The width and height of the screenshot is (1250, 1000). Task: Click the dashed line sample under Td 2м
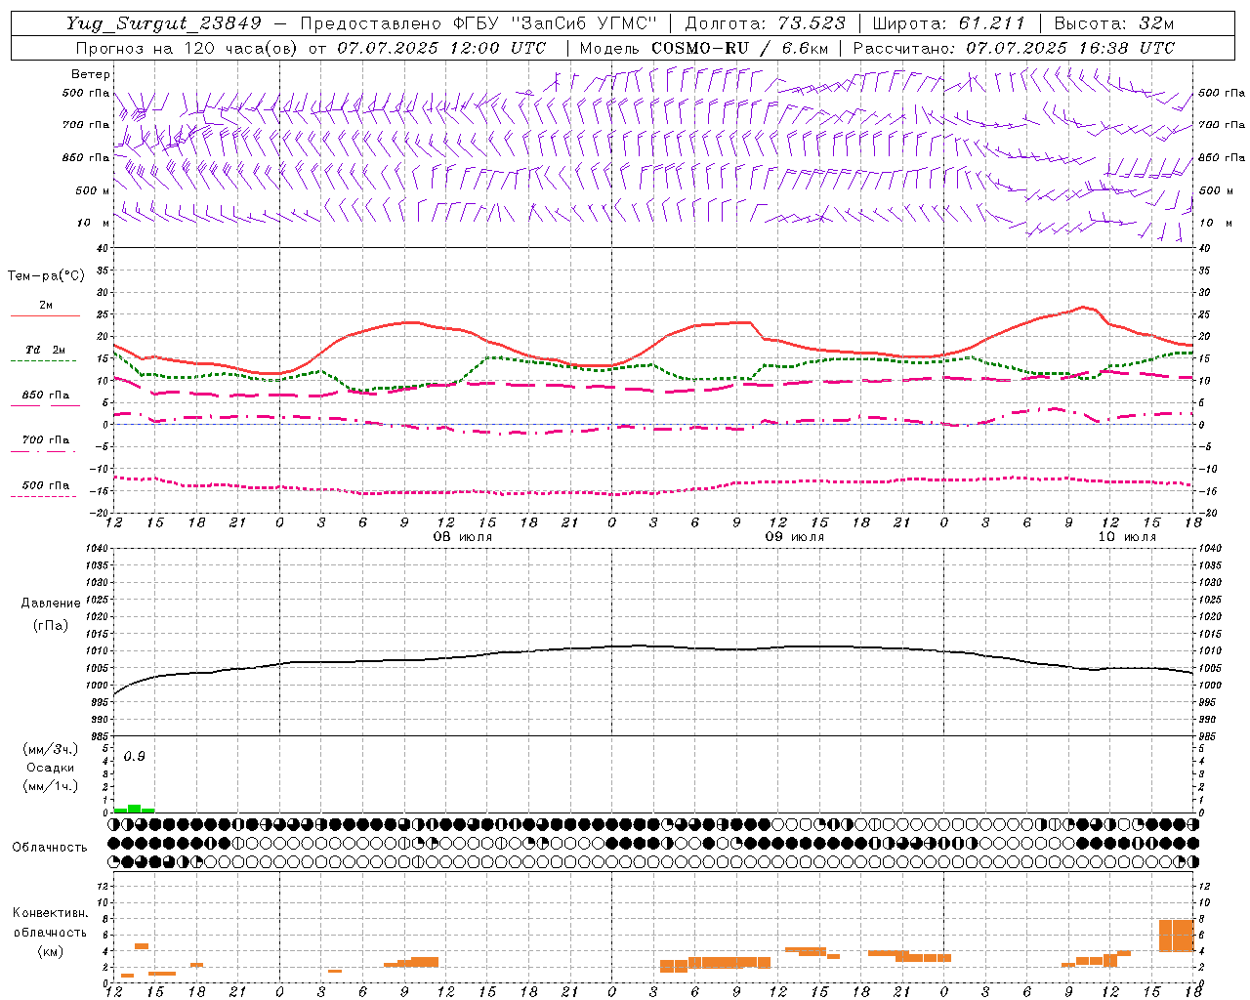click(44, 361)
